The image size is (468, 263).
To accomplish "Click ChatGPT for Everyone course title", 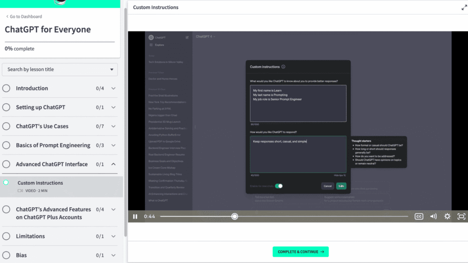I will coord(48,30).
